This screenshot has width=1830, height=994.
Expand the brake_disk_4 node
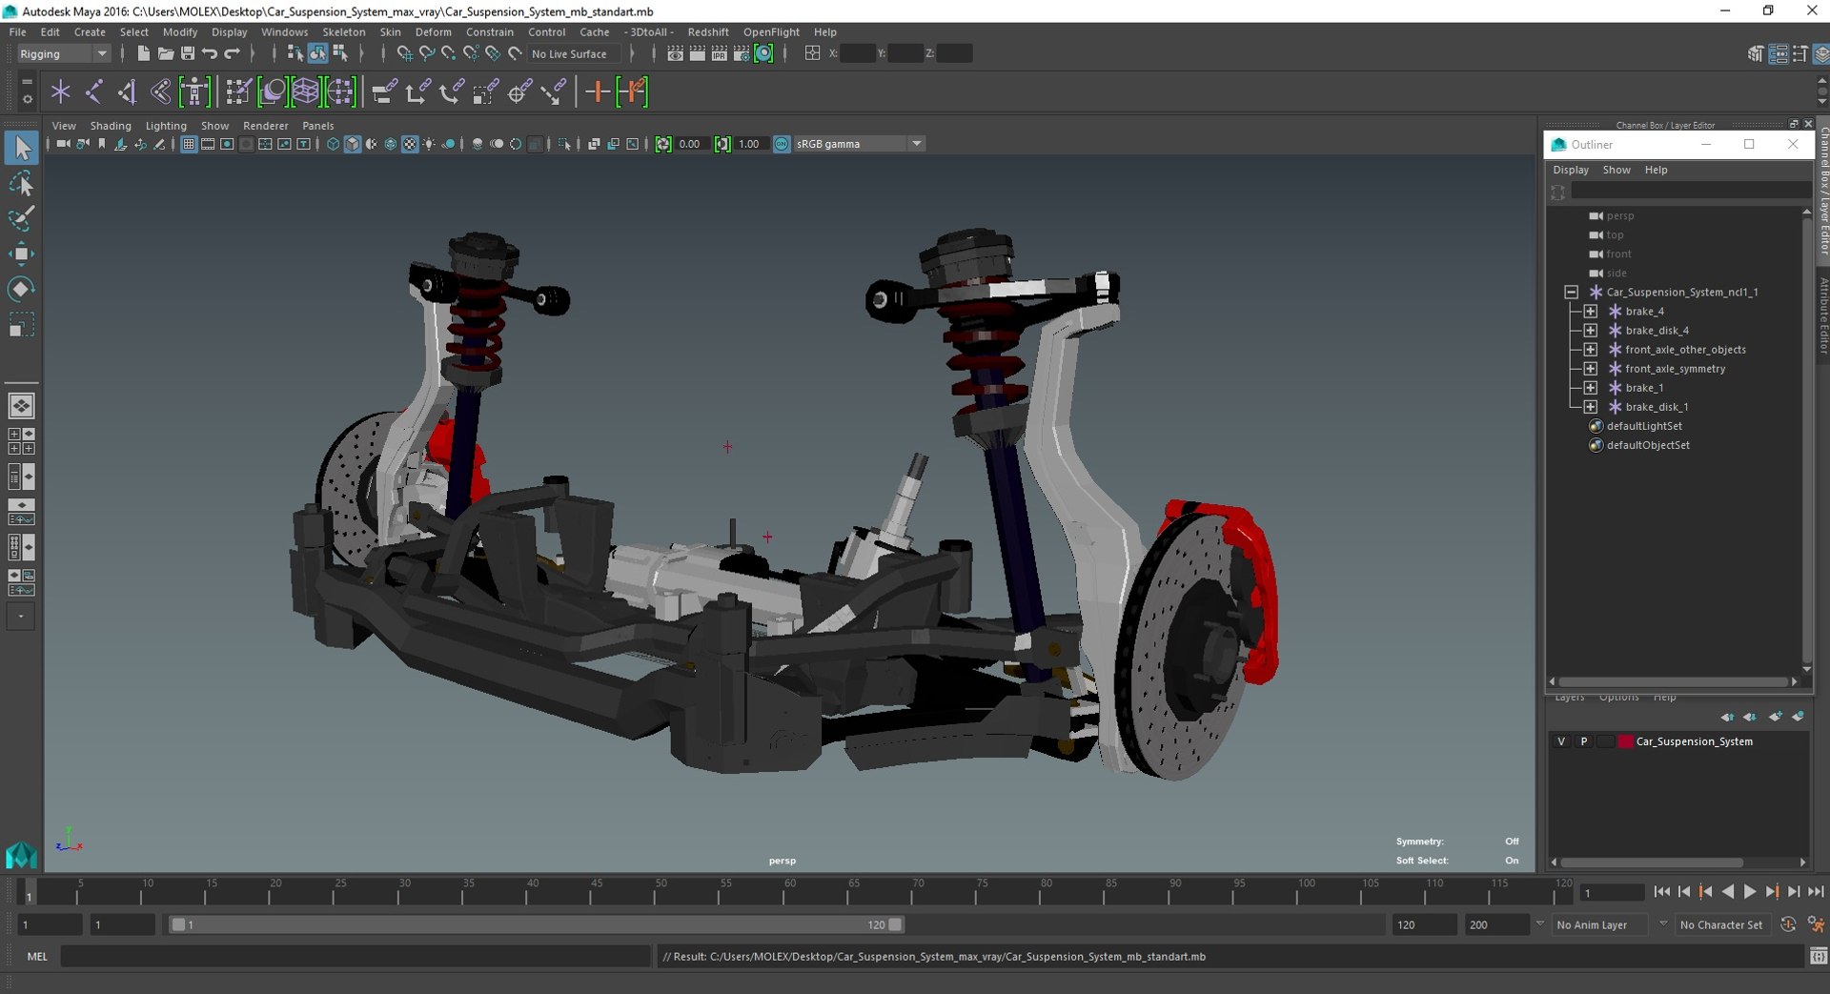(1590, 331)
